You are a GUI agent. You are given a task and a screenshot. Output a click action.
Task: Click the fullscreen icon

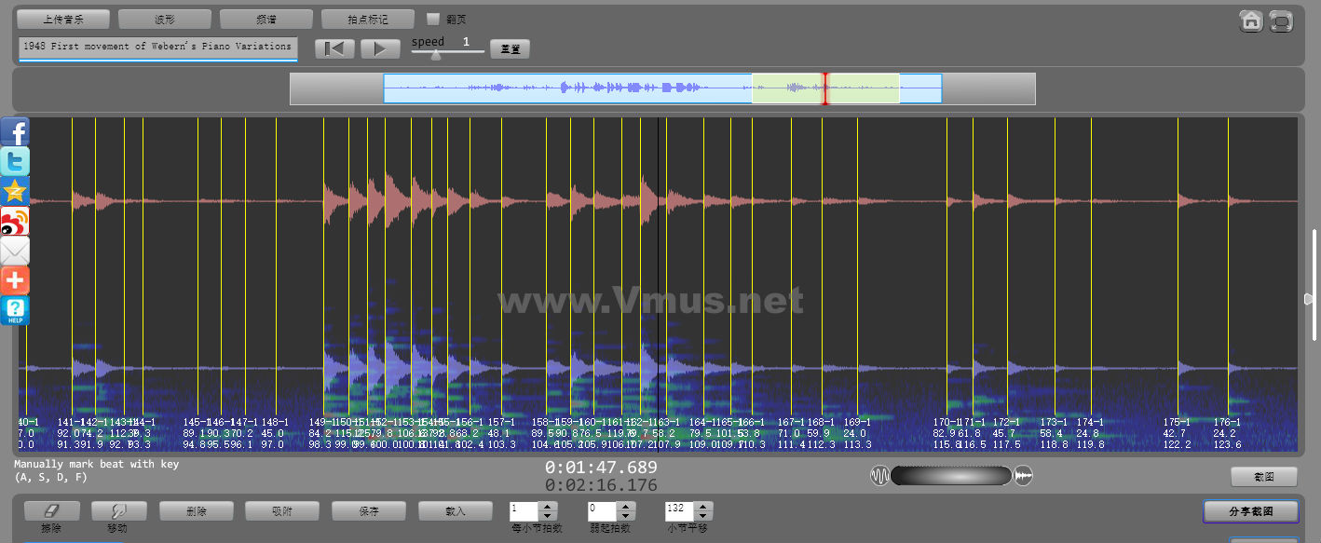[1282, 20]
